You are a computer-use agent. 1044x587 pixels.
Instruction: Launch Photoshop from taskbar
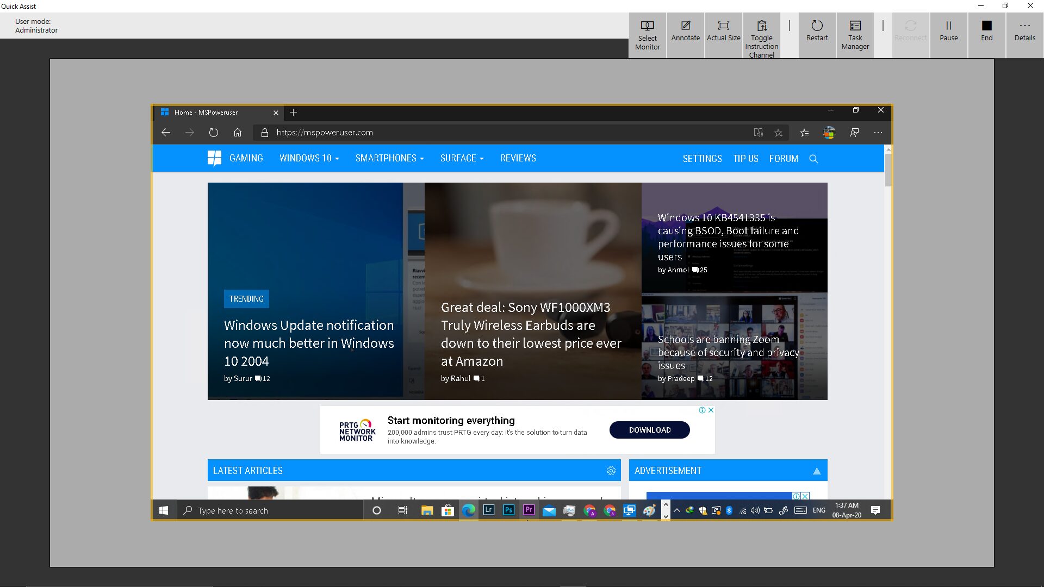[x=508, y=510]
